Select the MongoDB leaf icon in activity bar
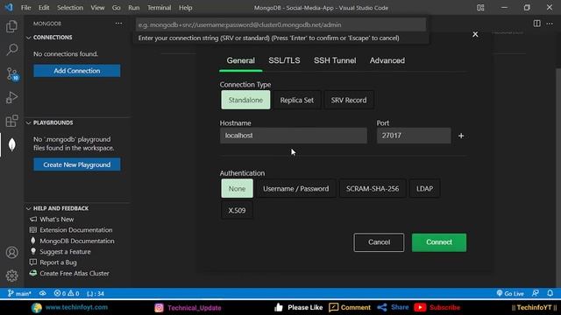 [x=11, y=144]
